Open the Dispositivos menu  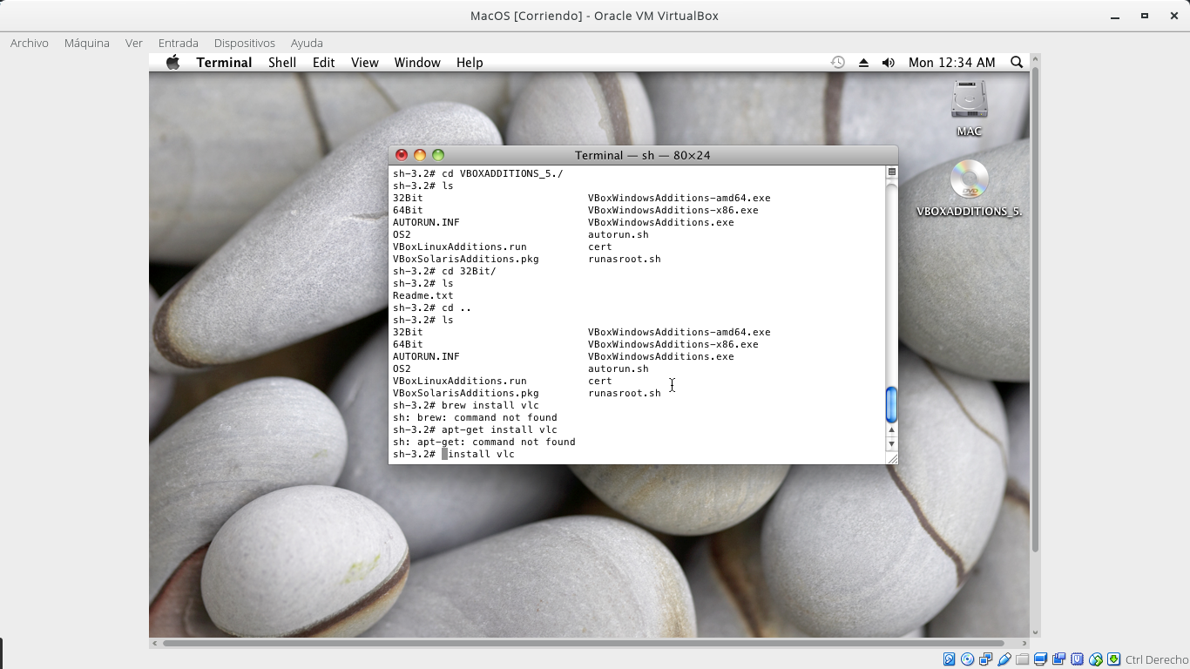tap(245, 43)
